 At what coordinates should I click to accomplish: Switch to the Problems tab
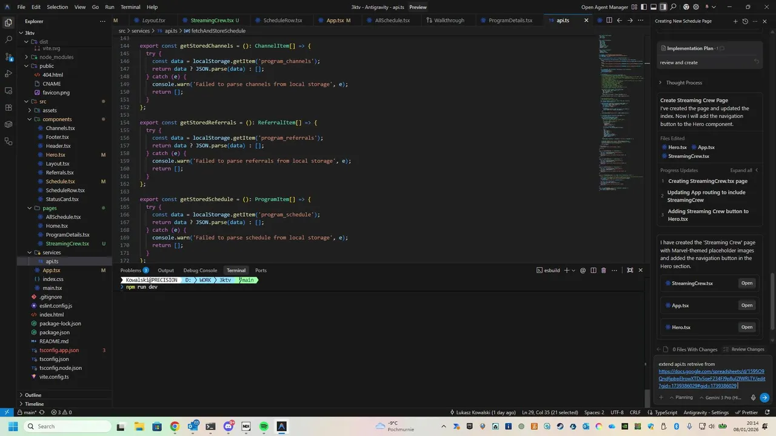[134, 270]
